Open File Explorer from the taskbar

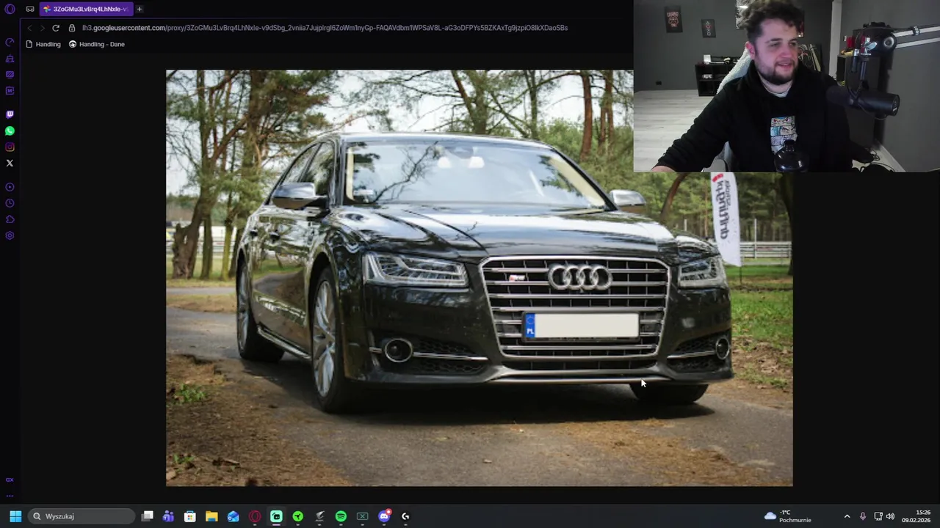pos(211,516)
